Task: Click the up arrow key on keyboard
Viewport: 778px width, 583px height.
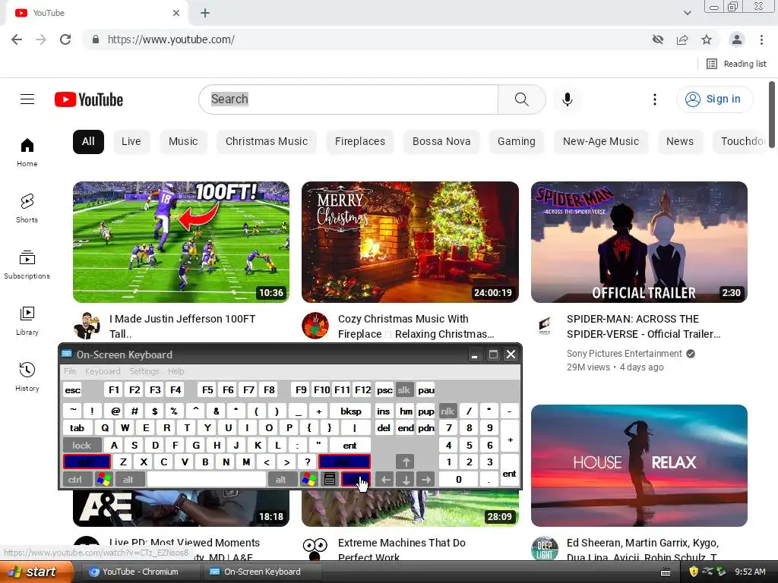Action: (x=406, y=462)
